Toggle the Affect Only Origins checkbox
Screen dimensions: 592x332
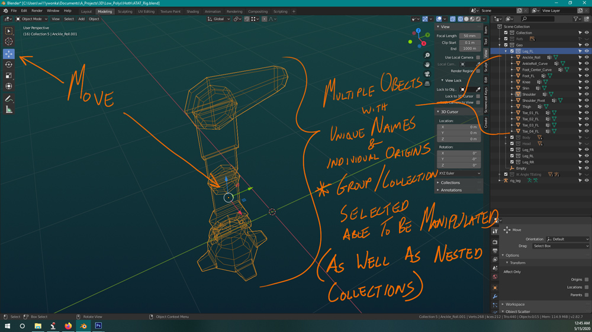point(586,279)
